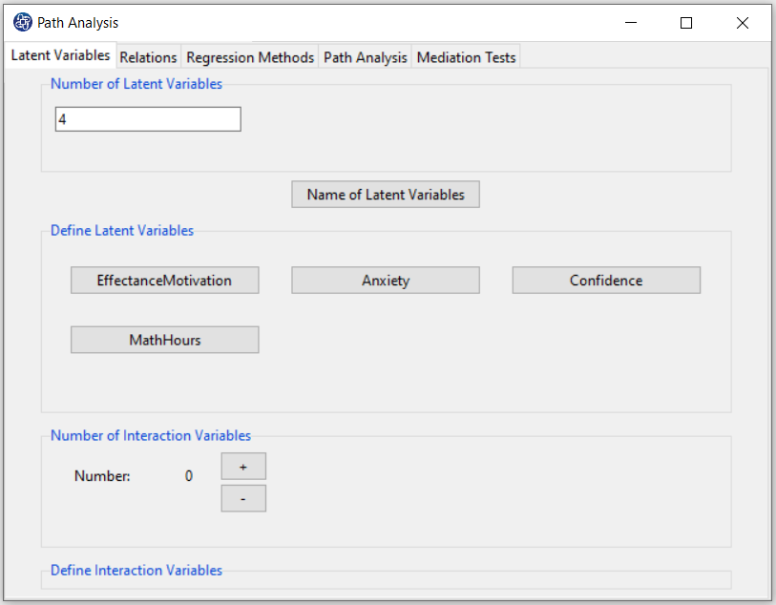Minimize the Path Analysis window
Image resolution: width=776 pixels, height=605 pixels.
click(x=631, y=23)
